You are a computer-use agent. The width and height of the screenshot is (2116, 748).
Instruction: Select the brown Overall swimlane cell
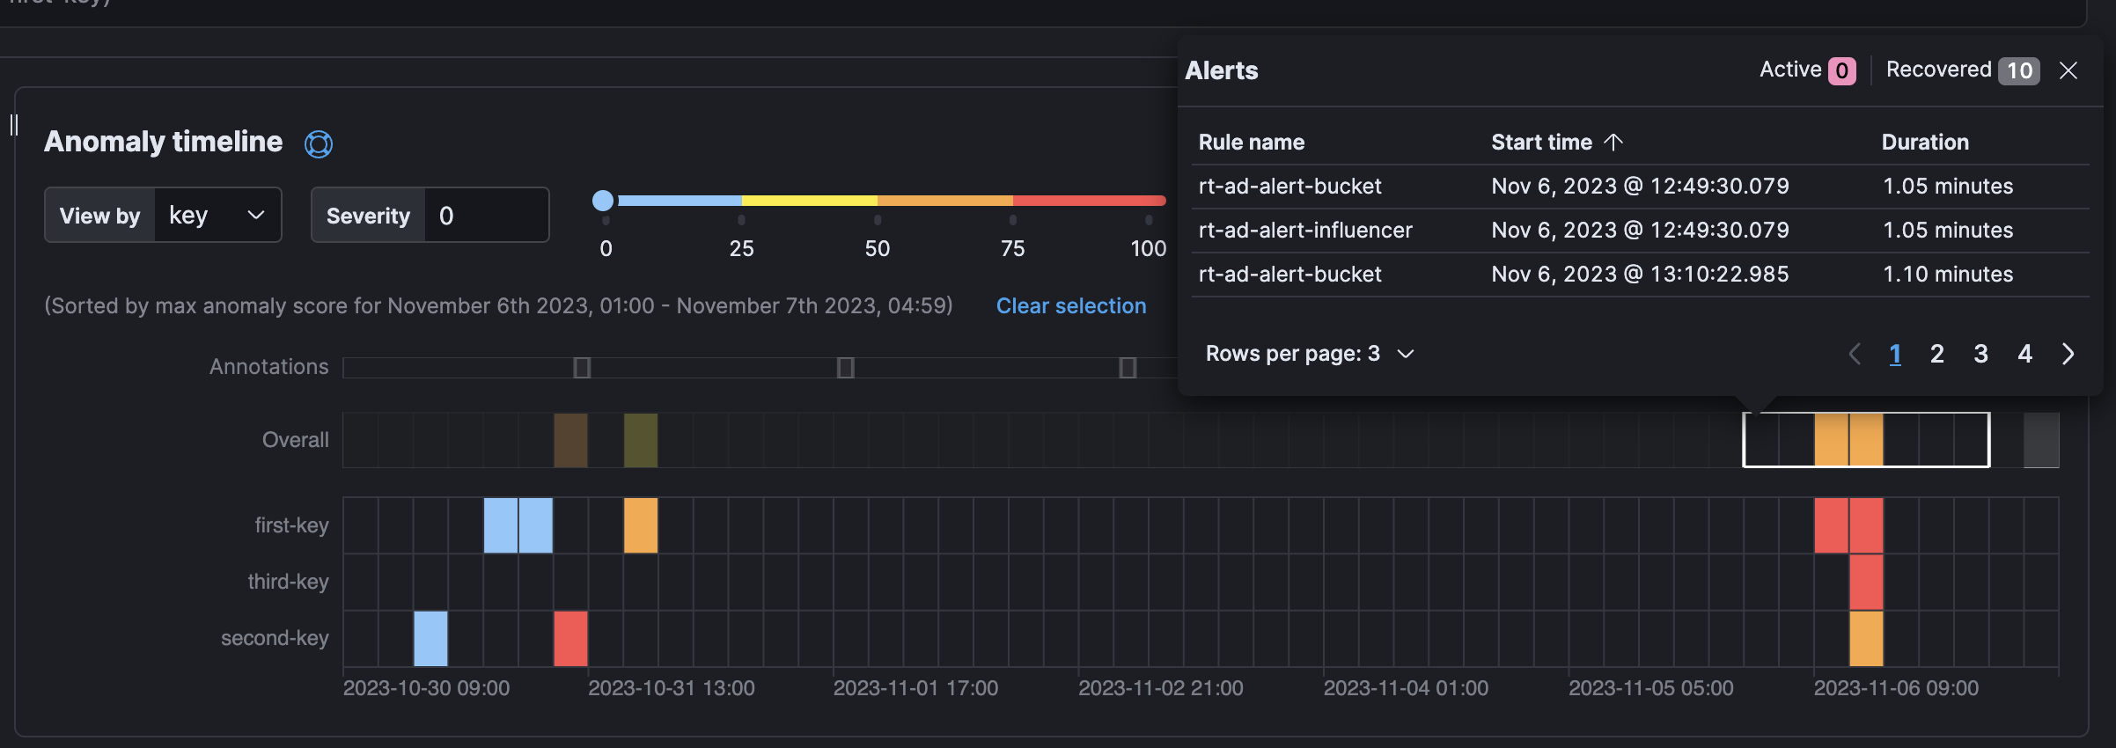point(570,440)
